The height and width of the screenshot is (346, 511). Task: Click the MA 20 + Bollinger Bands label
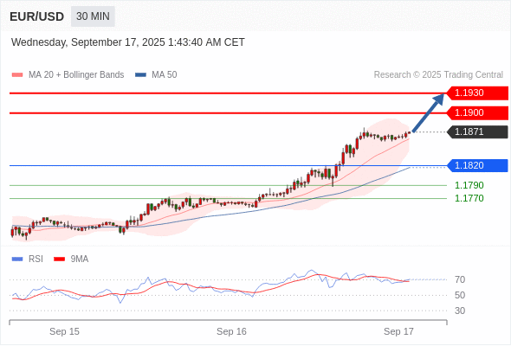click(x=76, y=75)
